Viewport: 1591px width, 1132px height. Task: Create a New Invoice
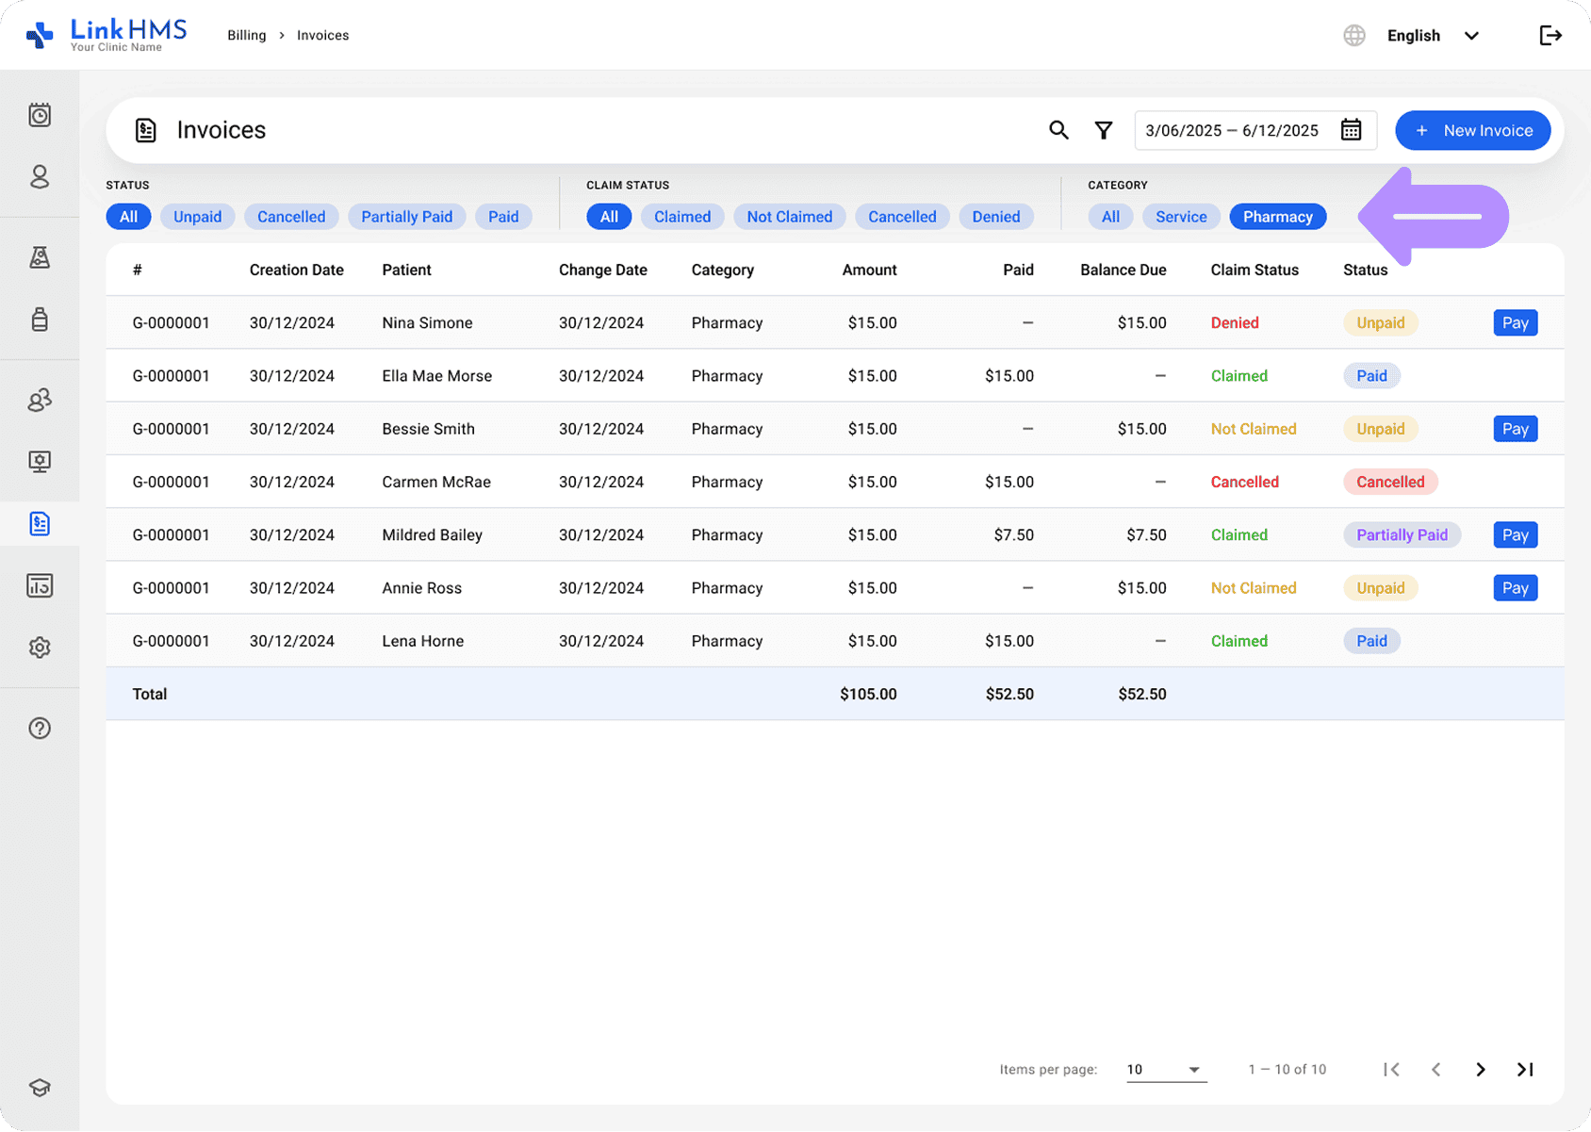coord(1473,130)
